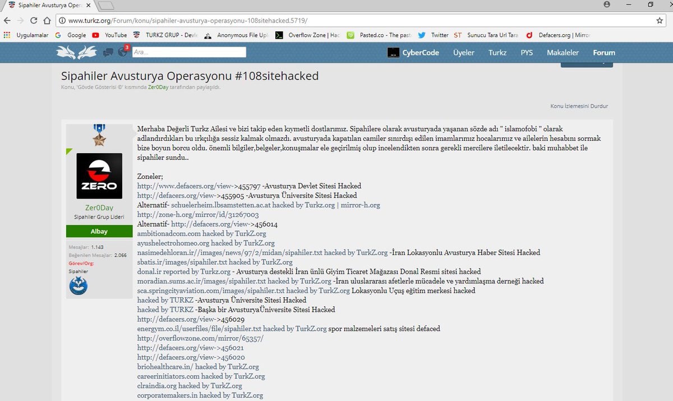Click the Sipahiler group badge icon
This screenshot has width=673, height=401.
[78, 285]
